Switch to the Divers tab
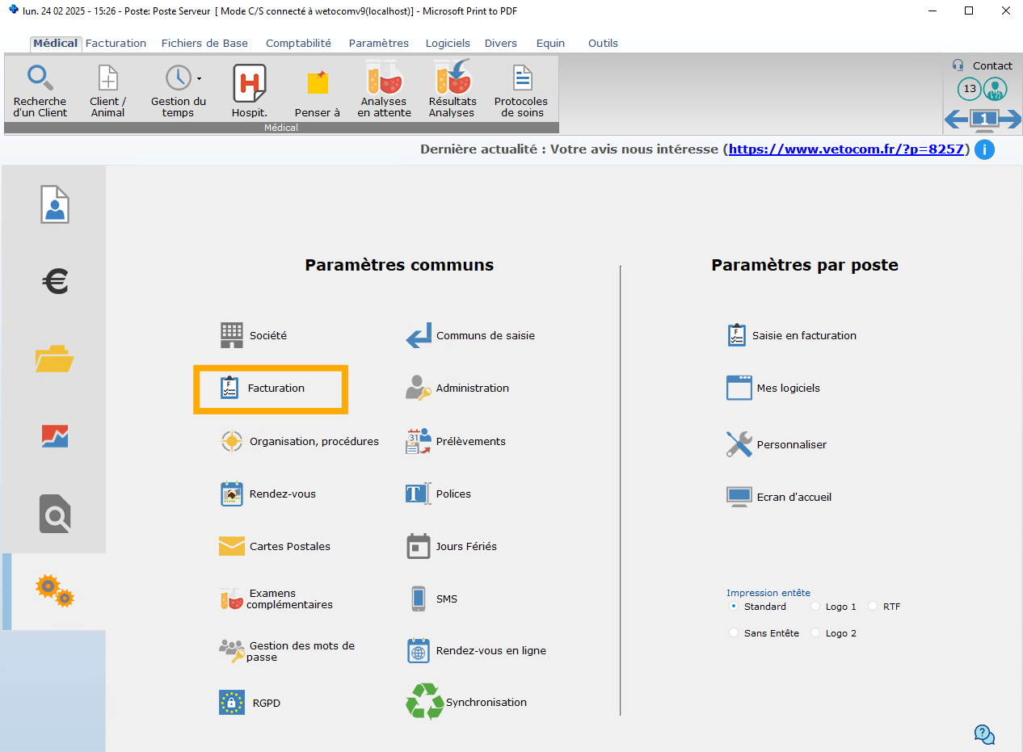 pyautogui.click(x=501, y=44)
